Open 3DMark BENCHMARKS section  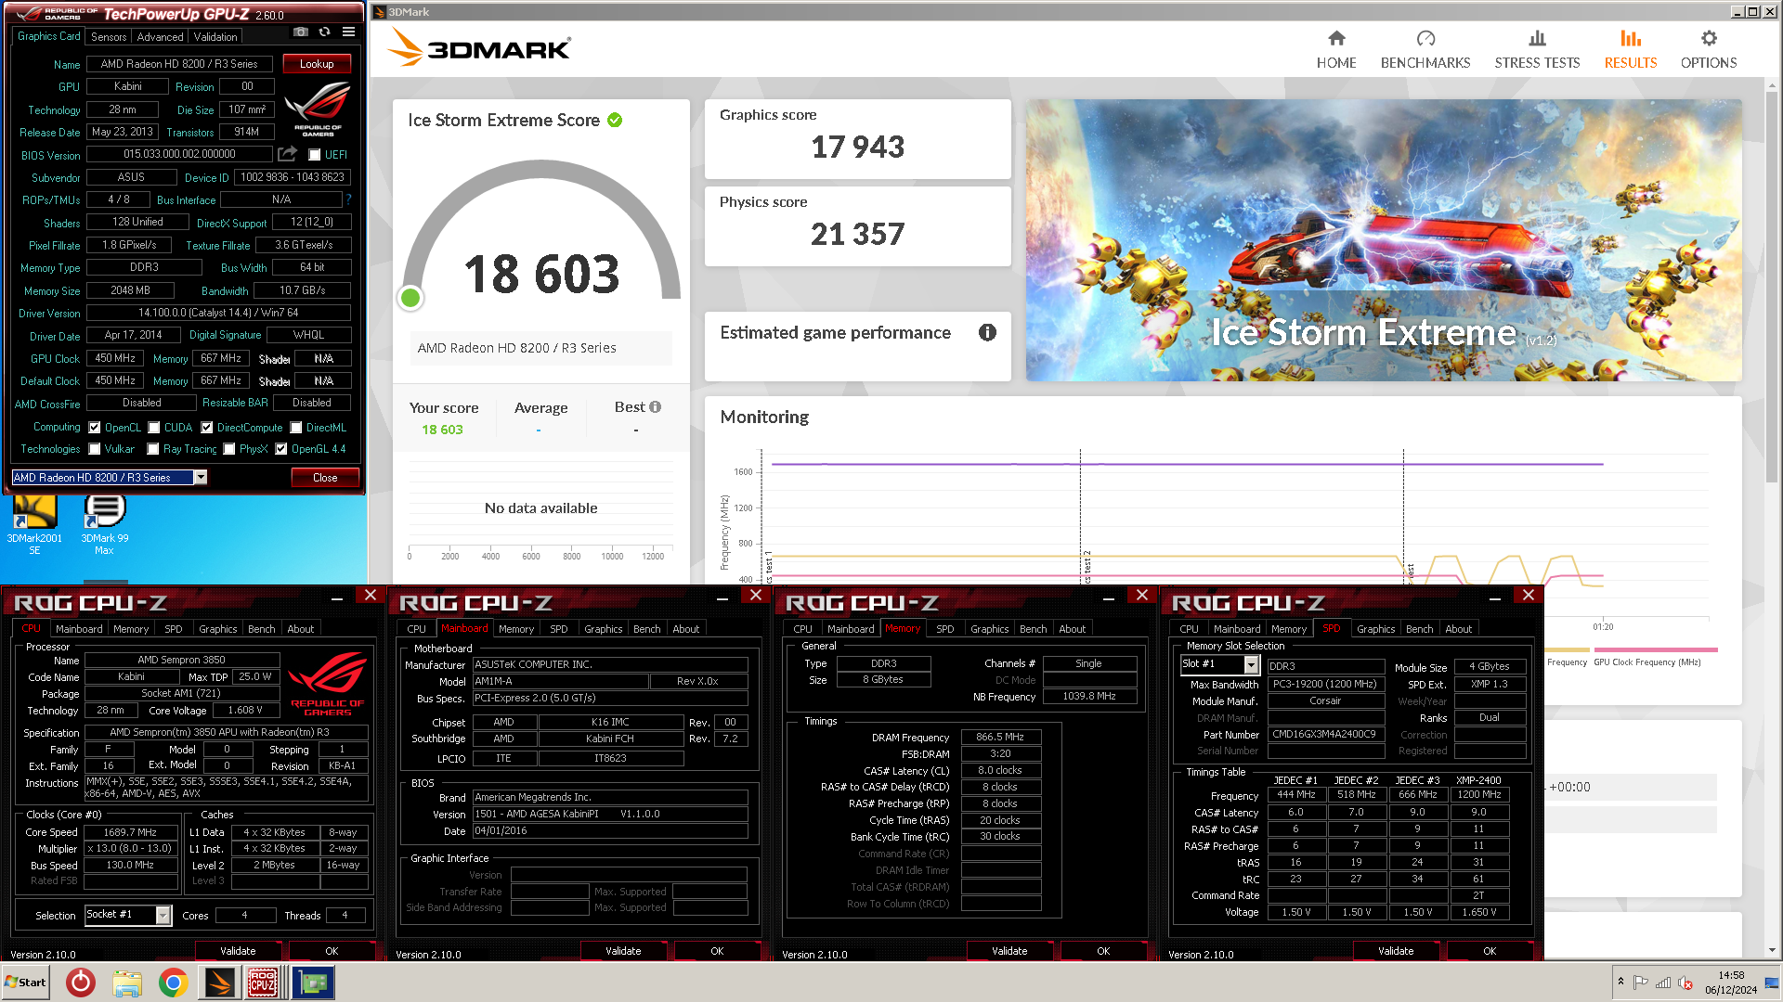[1425, 50]
